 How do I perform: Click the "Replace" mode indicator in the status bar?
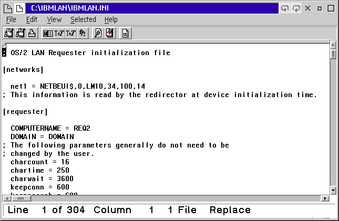pyautogui.click(x=230, y=210)
